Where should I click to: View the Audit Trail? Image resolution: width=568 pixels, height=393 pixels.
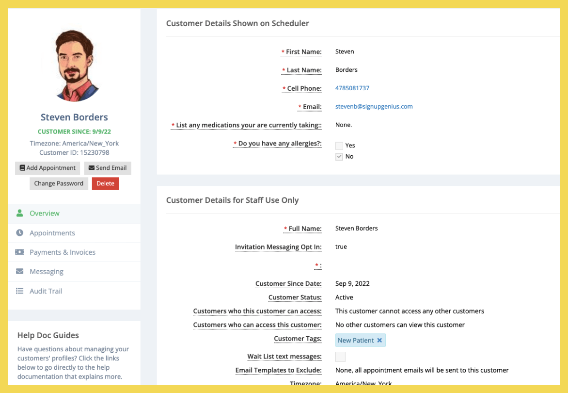[74, 291]
